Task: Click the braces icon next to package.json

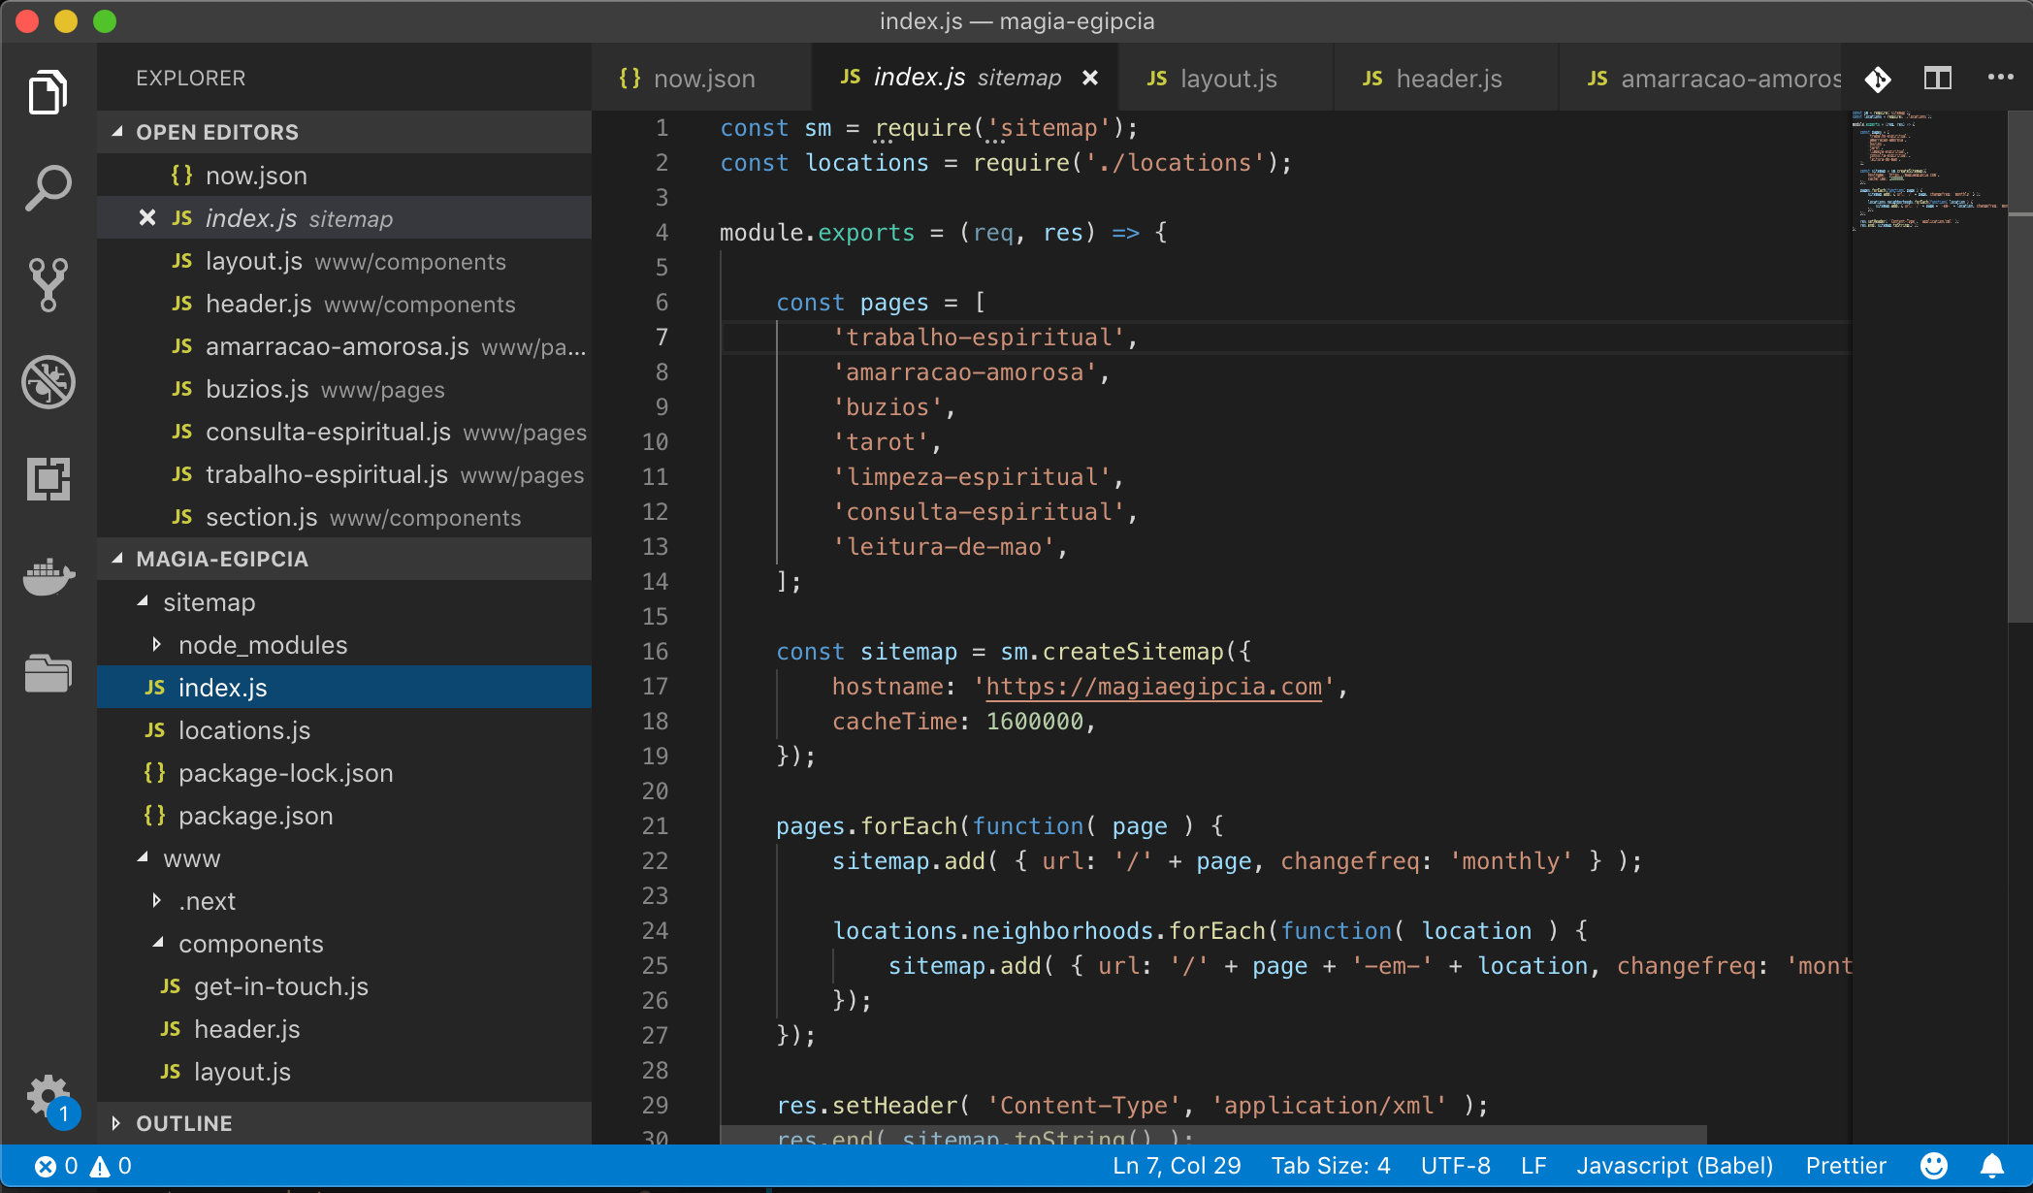Action: click(154, 816)
